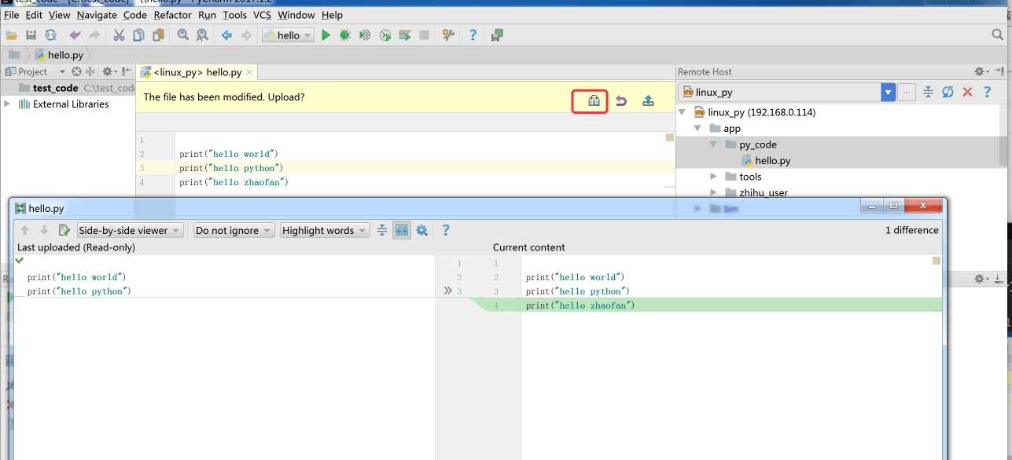Image resolution: width=1012 pixels, height=460 pixels.
Task: Click the Run with Coverage icon
Action: pyautogui.click(x=365, y=35)
